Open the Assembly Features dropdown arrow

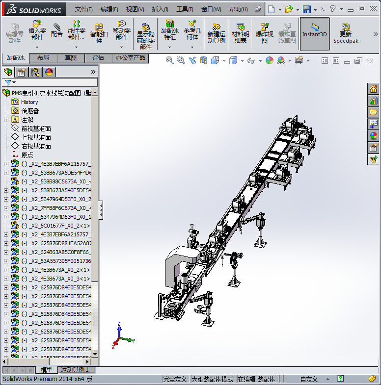click(169, 47)
